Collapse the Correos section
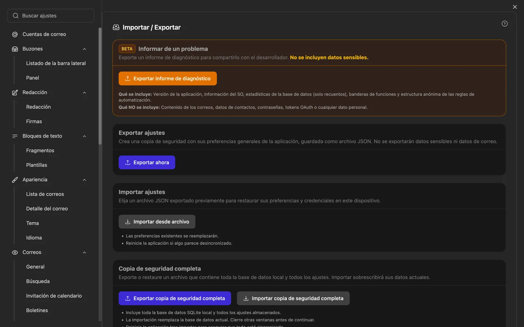524x327 pixels. (x=84, y=253)
